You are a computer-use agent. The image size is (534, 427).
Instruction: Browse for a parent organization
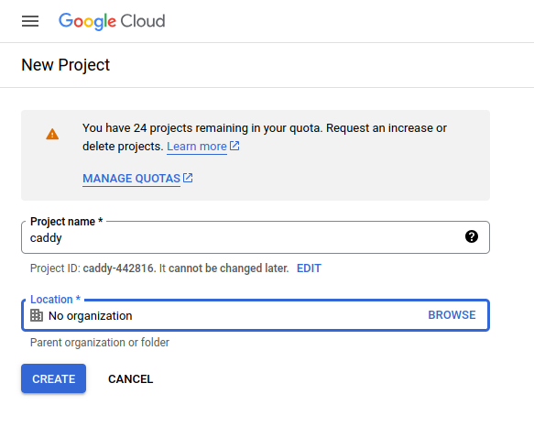point(452,315)
